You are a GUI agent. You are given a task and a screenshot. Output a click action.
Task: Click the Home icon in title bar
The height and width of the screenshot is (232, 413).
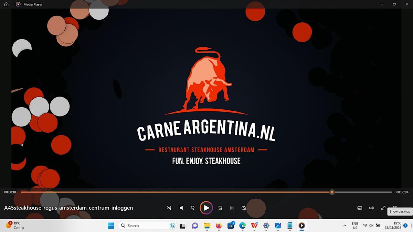pos(6,4)
